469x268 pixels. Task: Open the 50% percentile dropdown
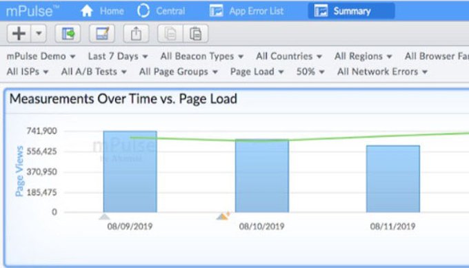point(310,72)
